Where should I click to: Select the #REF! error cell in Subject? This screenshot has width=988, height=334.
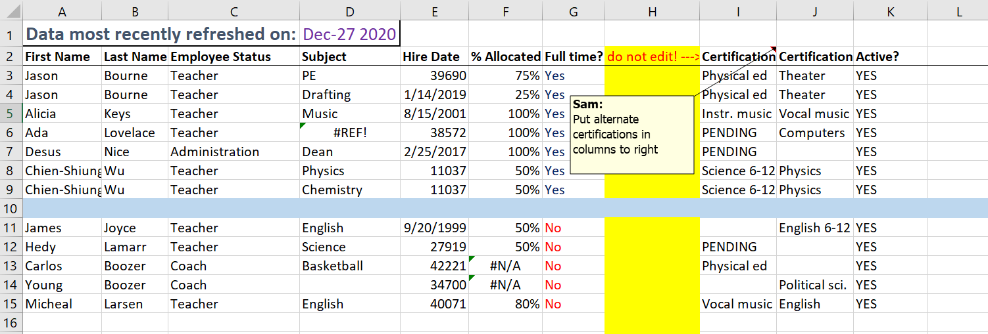click(x=349, y=133)
